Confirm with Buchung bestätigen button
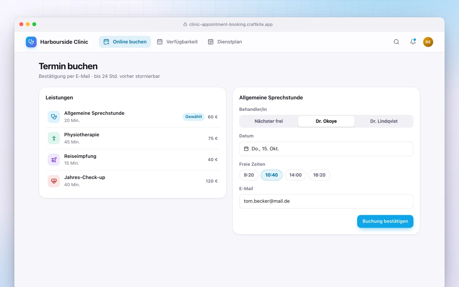The image size is (459, 287). [385, 221]
